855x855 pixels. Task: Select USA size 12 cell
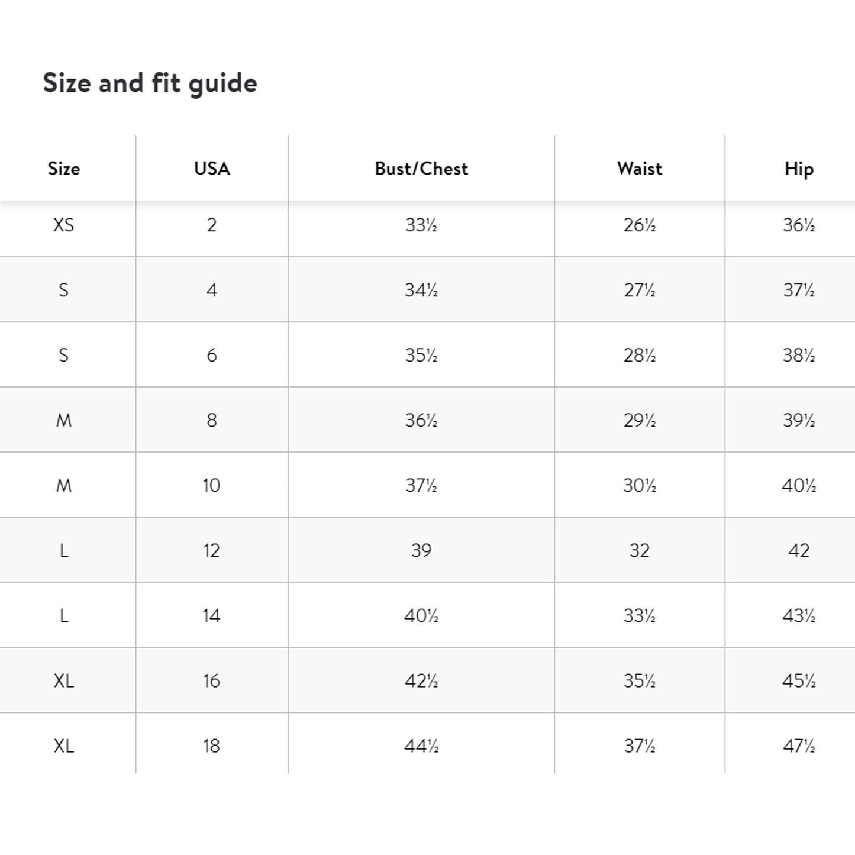click(211, 550)
